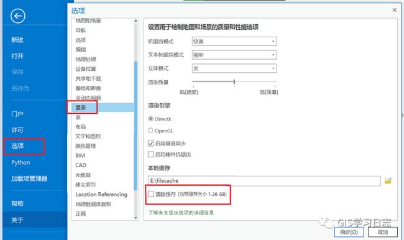Select 导航 in the options list
404x240 pixels.
pos(81,30)
